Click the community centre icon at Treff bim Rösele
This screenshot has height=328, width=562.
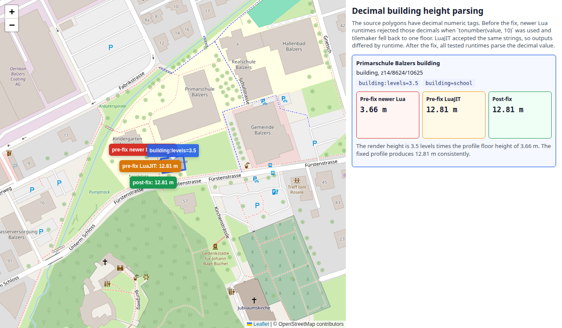(297, 180)
